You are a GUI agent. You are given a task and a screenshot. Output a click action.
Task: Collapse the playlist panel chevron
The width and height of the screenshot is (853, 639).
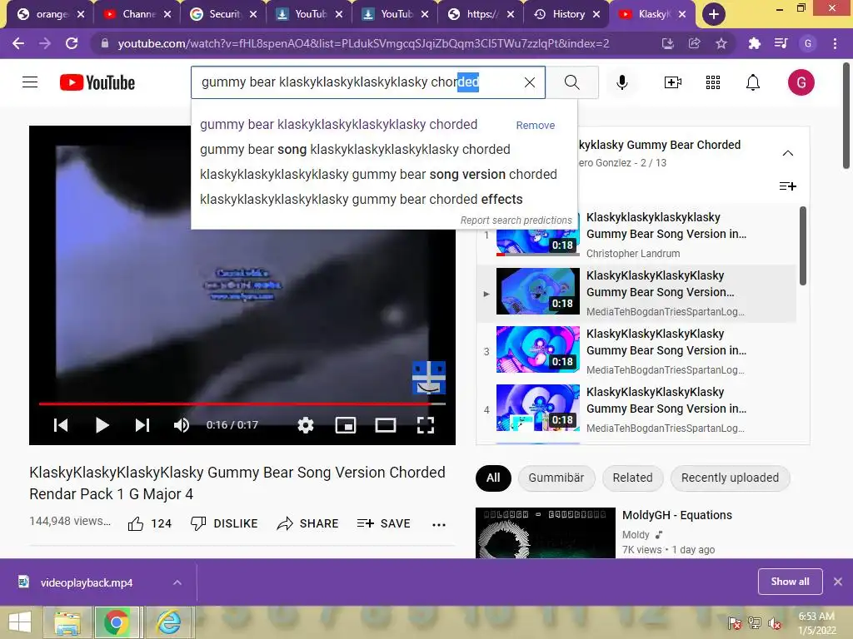[x=788, y=153]
